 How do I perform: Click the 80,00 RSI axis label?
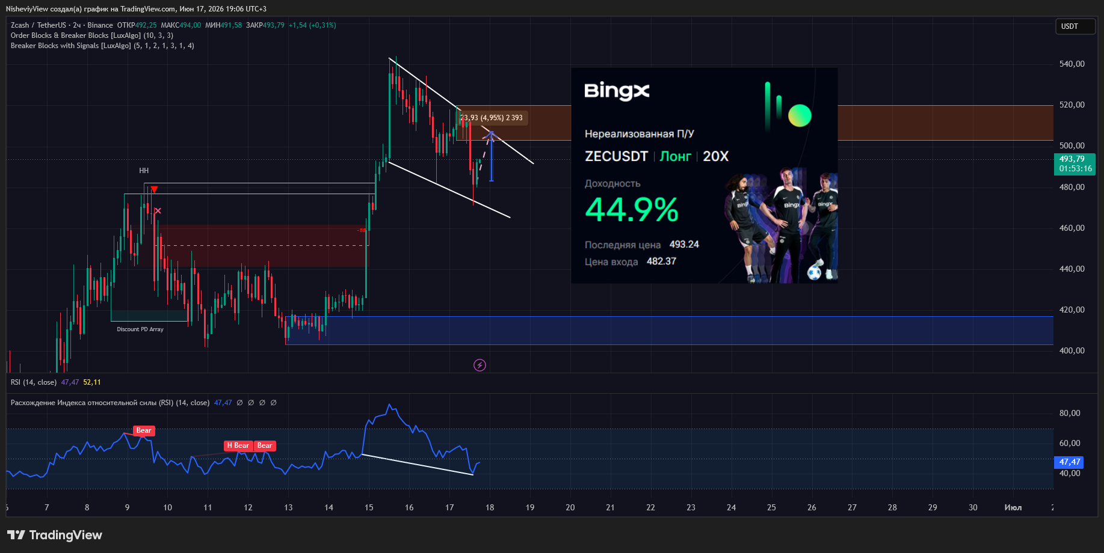tap(1070, 413)
